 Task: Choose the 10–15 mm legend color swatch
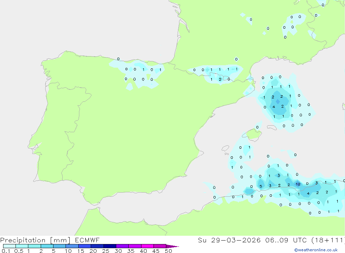pyautogui.click(x=72, y=246)
